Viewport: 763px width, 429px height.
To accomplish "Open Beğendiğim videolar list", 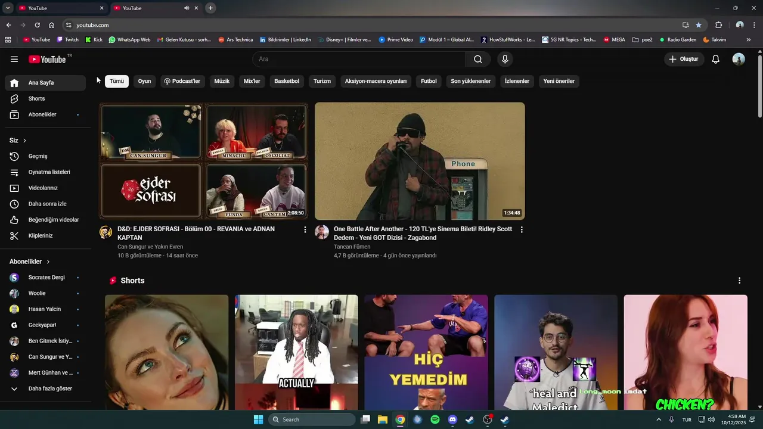I will click(45, 220).
